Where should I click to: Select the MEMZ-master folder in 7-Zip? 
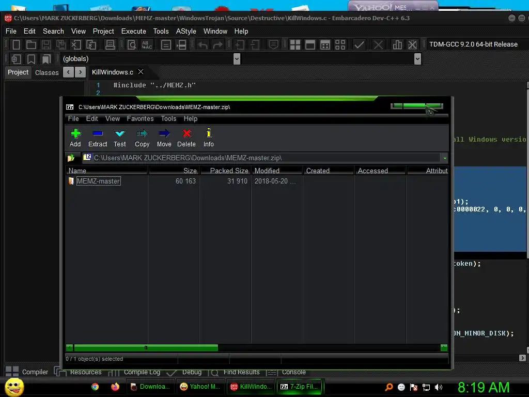pos(98,181)
